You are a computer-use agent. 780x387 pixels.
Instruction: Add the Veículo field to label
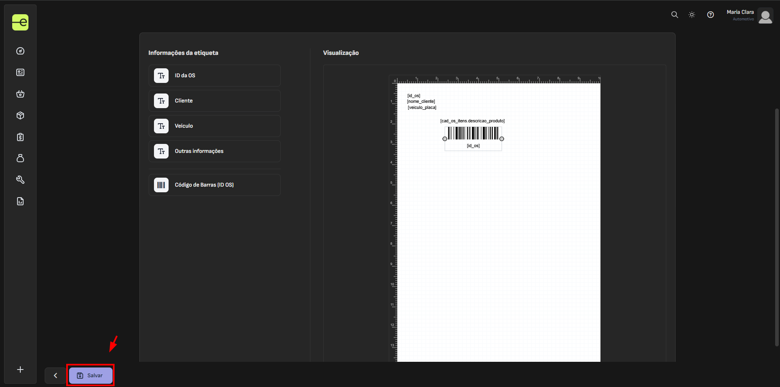(x=214, y=126)
